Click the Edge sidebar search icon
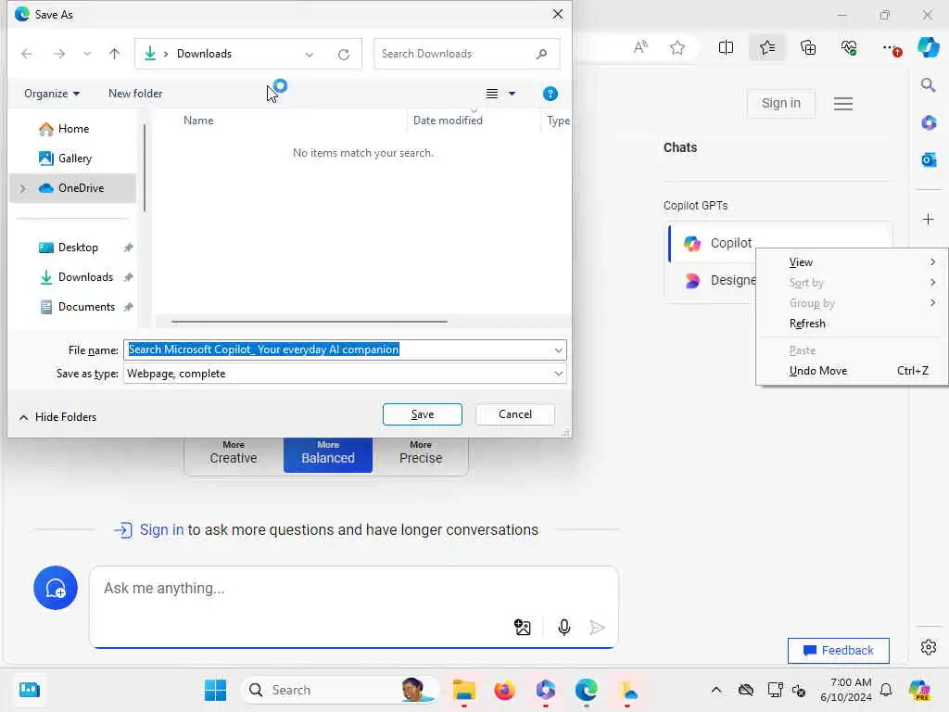949x712 pixels. 928,84
